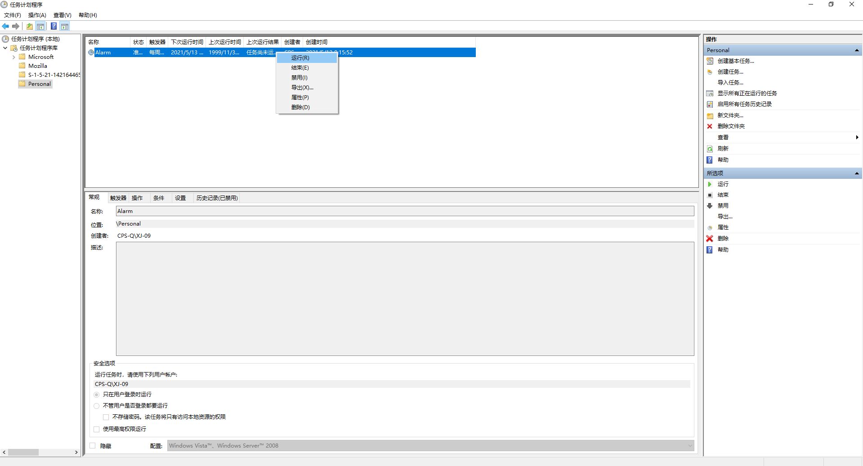Click the red X Delete Folder icon
Image resolution: width=863 pixels, height=466 pixels.
coord(710,126)
